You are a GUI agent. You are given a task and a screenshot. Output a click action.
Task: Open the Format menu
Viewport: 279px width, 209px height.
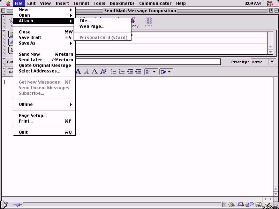coord(81,3)
